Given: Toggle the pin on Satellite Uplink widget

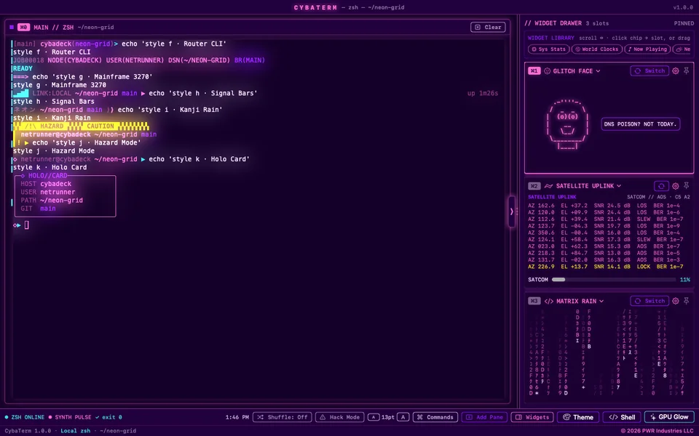Looking at the screenshot, I should tap(687, 186).
